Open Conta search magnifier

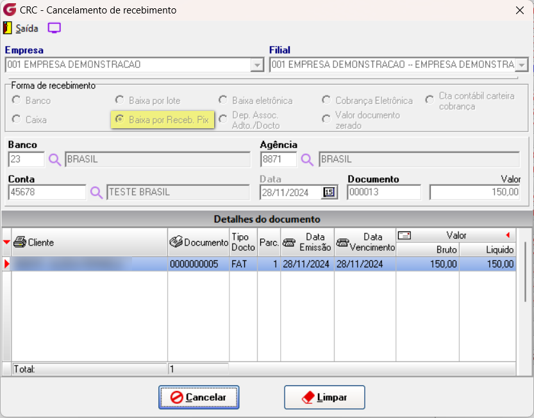96,192
